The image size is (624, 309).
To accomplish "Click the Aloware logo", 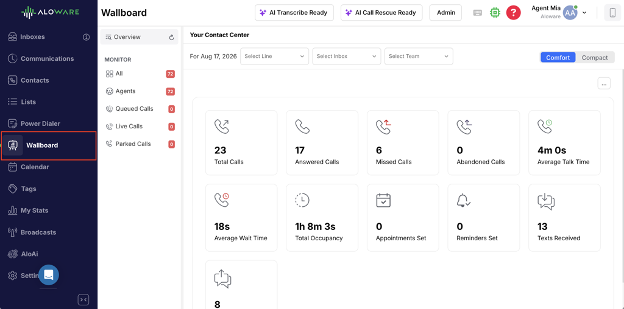I will pyautogui.click(x=50, y=12).
